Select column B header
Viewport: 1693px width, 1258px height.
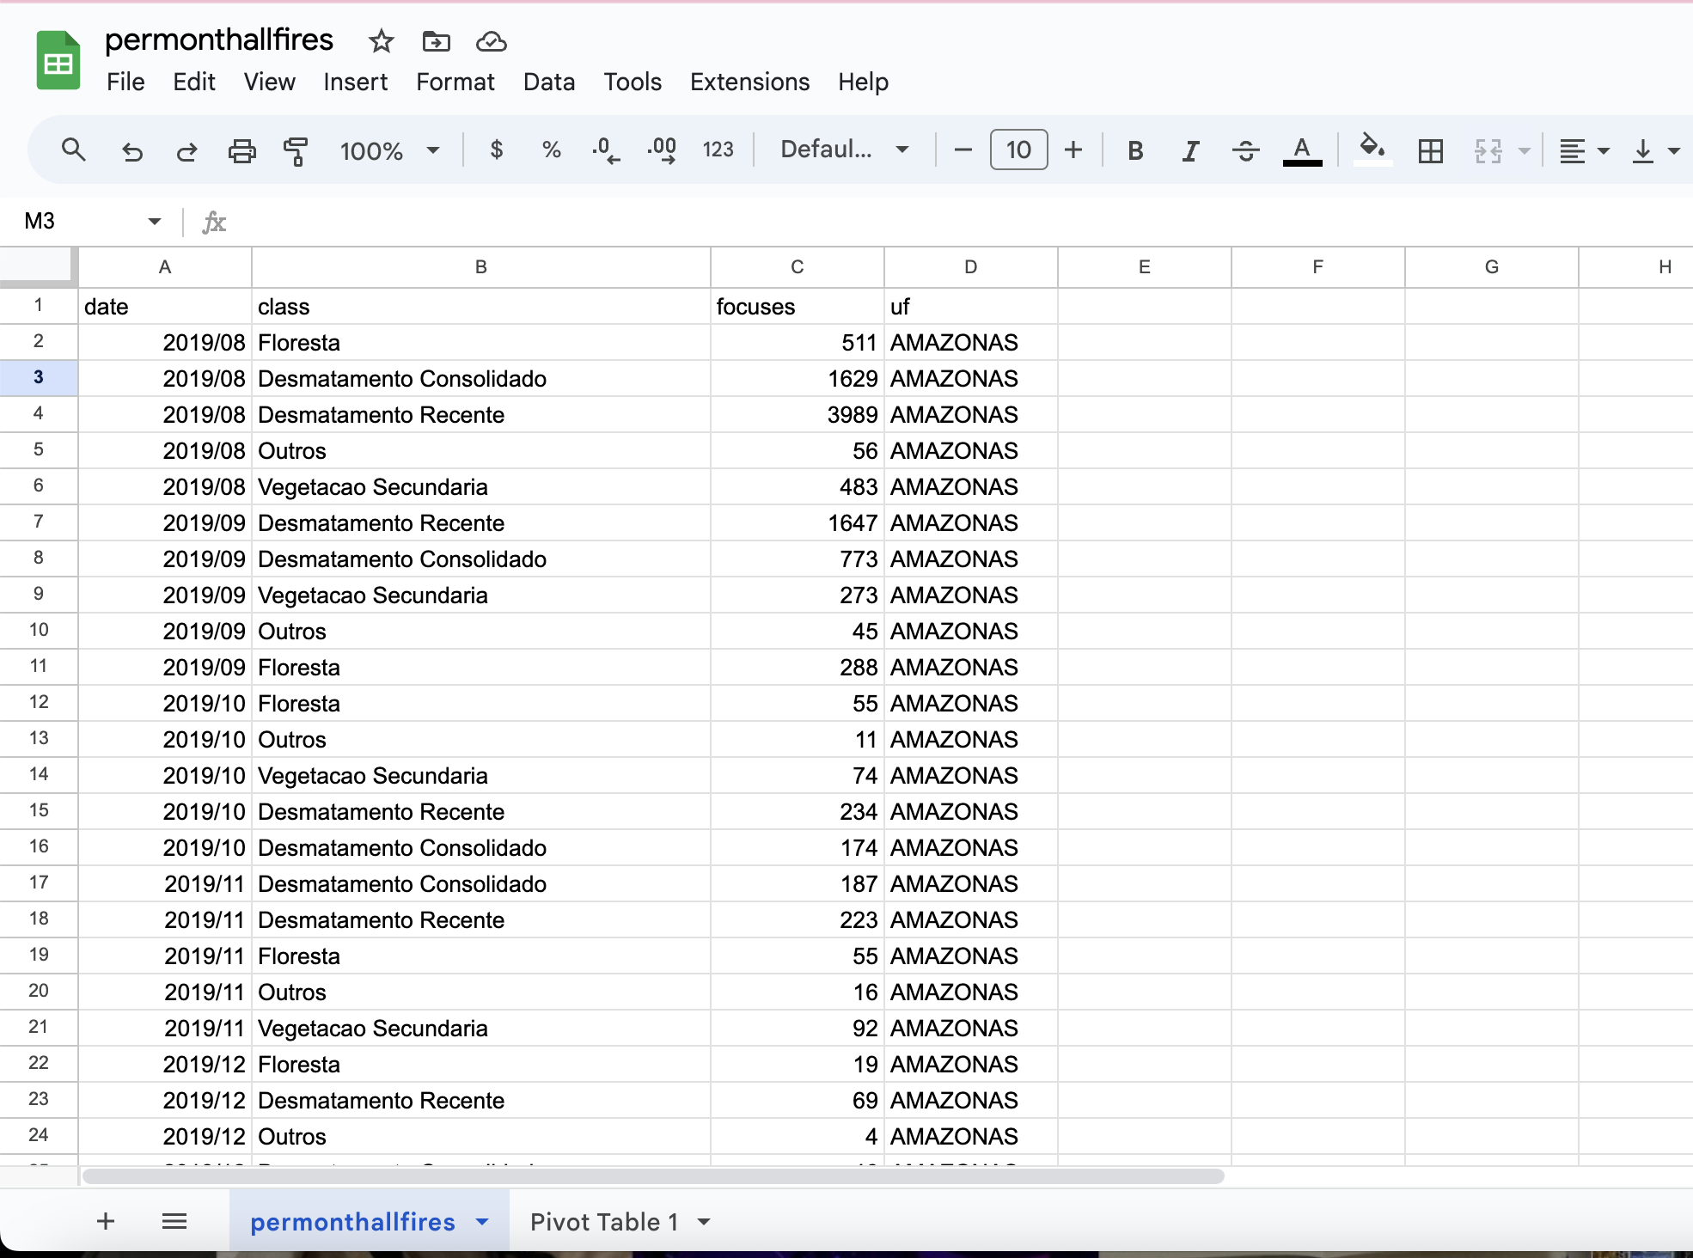(x=481, y=267)
